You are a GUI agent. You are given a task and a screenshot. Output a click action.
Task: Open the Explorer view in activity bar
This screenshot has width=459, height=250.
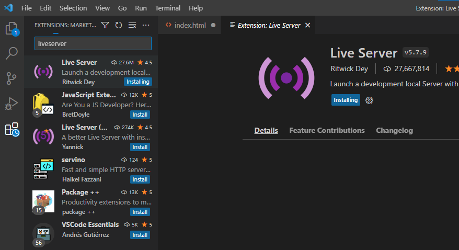[12, 29]
